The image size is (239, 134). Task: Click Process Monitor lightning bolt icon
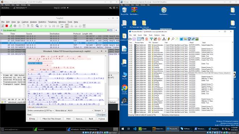click(169, 39)
